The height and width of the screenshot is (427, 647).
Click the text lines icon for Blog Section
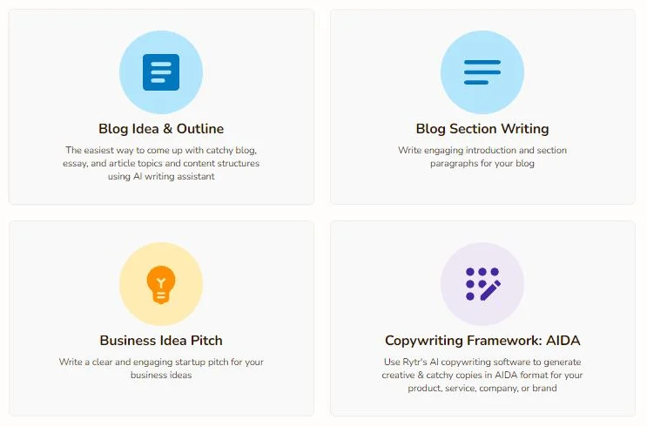tap(482, 72)
